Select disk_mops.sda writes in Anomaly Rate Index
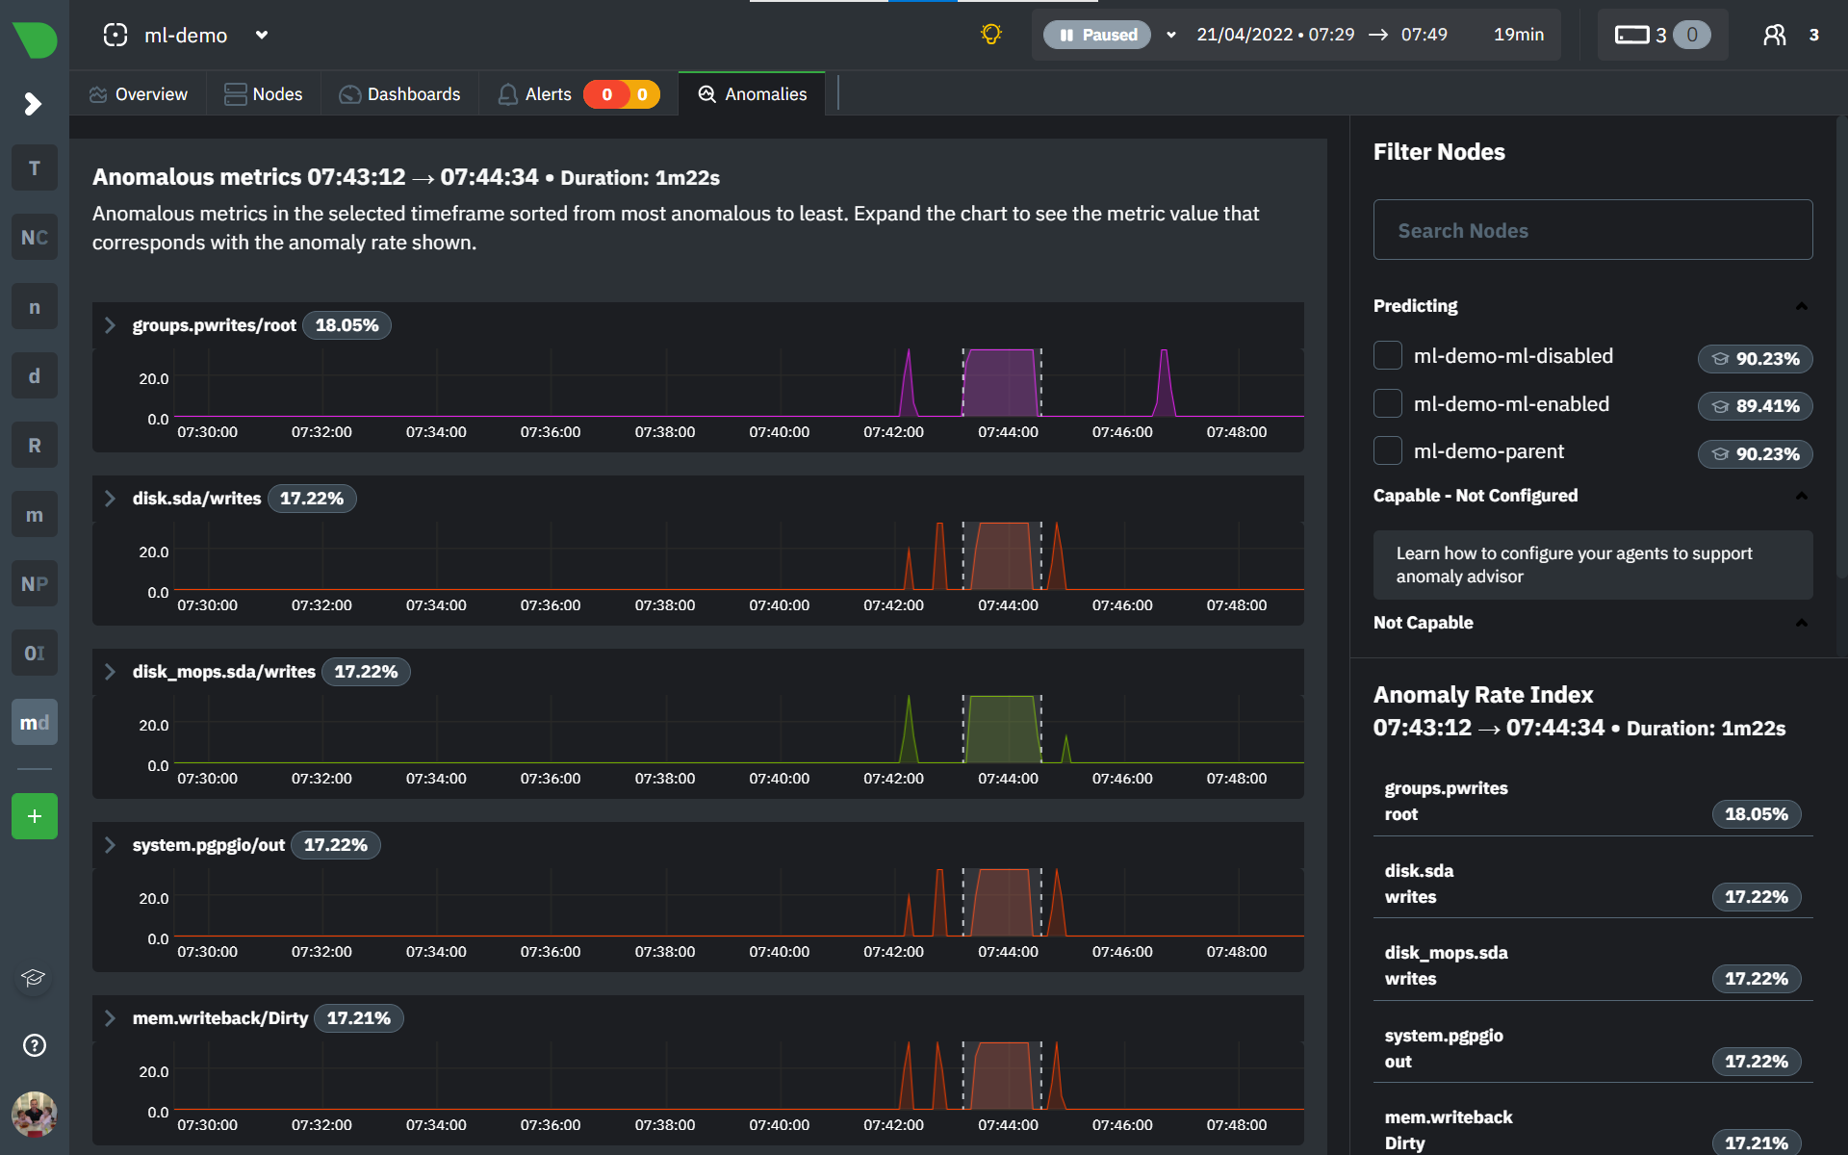The height and width of the screenshot is (1155, 1848). (1593, 965)
